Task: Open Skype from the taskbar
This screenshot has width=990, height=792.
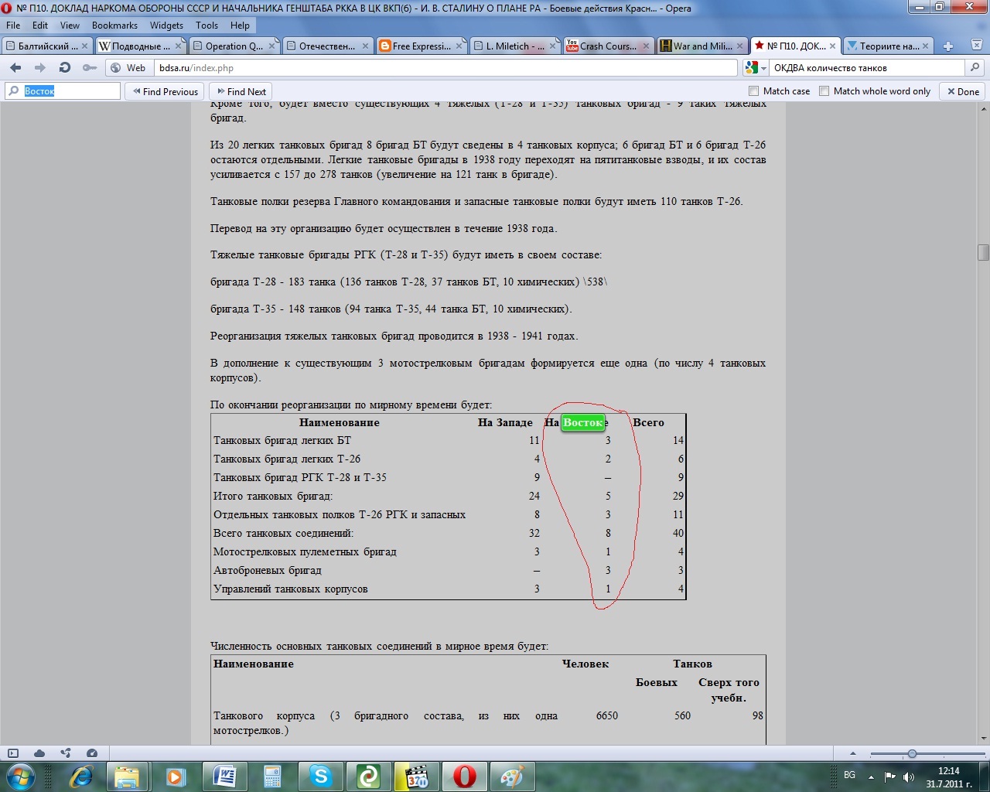Action: [x=320, y=776]
